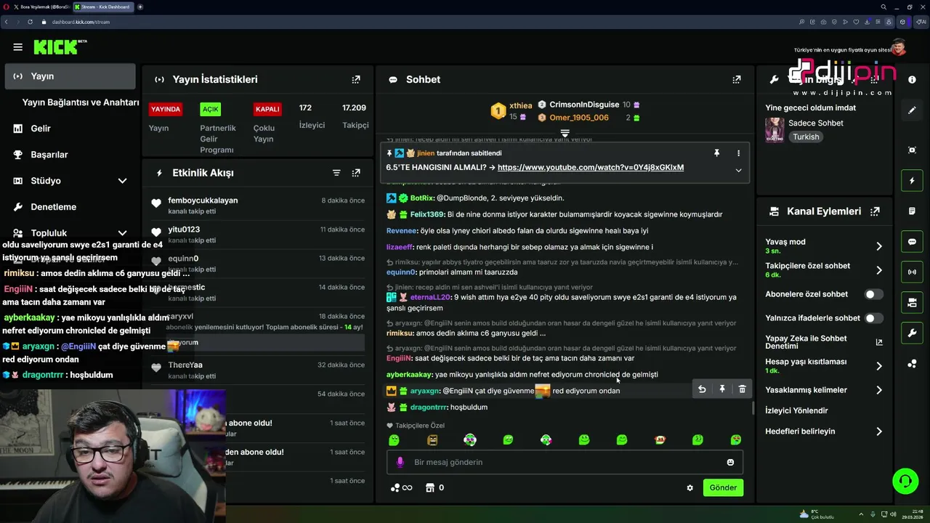Pop out the Yayın İstatistikleri panel
930x523 pixels.
pos(356,79)
